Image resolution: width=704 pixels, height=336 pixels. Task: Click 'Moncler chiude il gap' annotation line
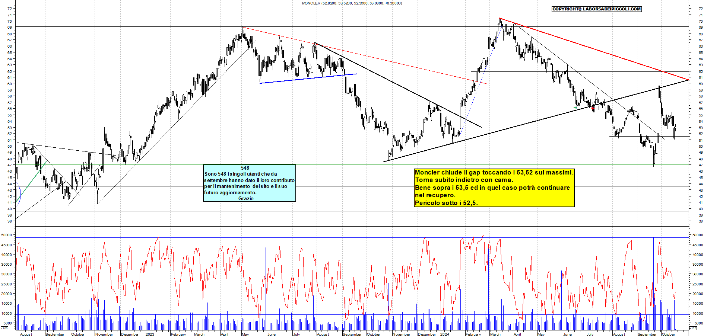pos(494,172)
